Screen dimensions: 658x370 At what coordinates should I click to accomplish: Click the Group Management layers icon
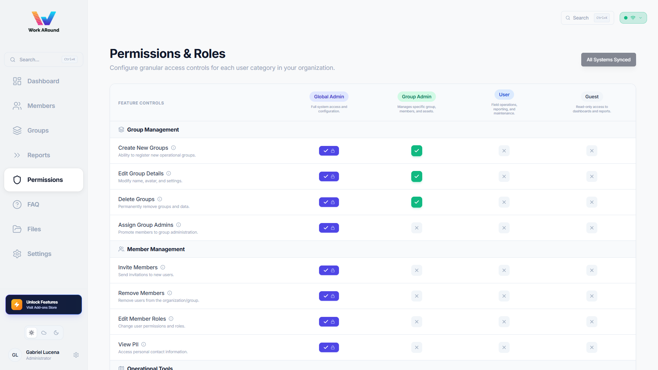click(x=121, y=129)
